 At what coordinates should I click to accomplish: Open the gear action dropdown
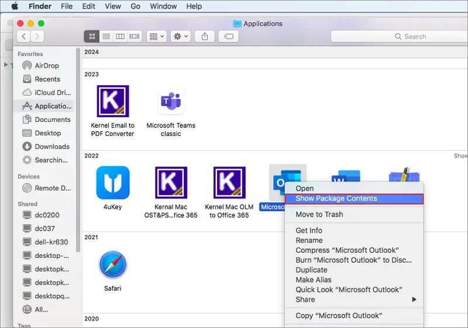click(181, 36)
